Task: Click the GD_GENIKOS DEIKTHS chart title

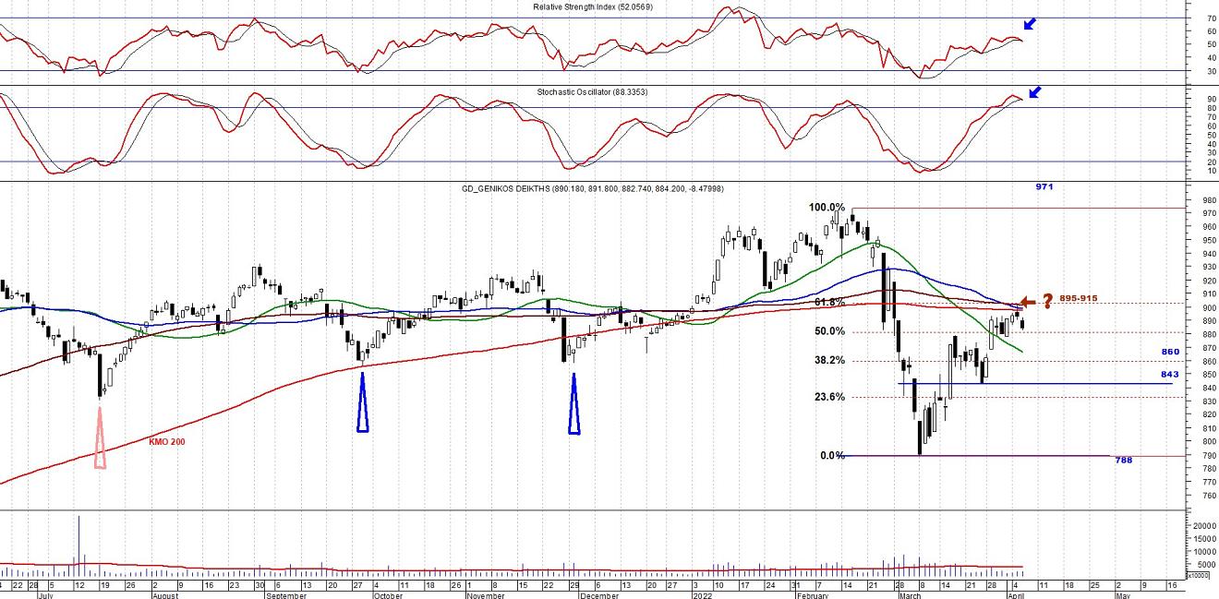Action: pos(592,189)
